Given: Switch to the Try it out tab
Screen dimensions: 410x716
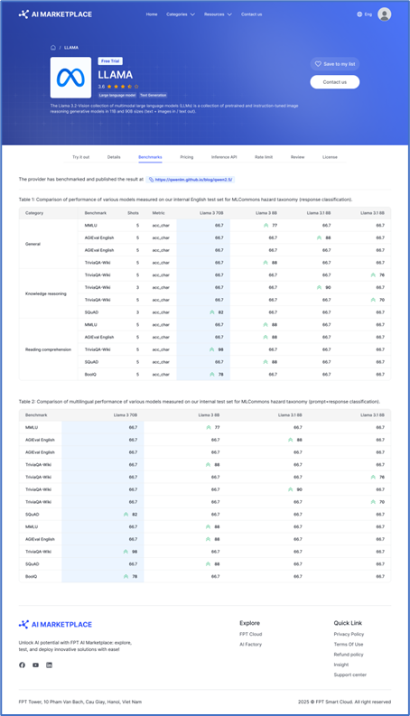Looking at the screenshot, I should [x=80, y=157].
